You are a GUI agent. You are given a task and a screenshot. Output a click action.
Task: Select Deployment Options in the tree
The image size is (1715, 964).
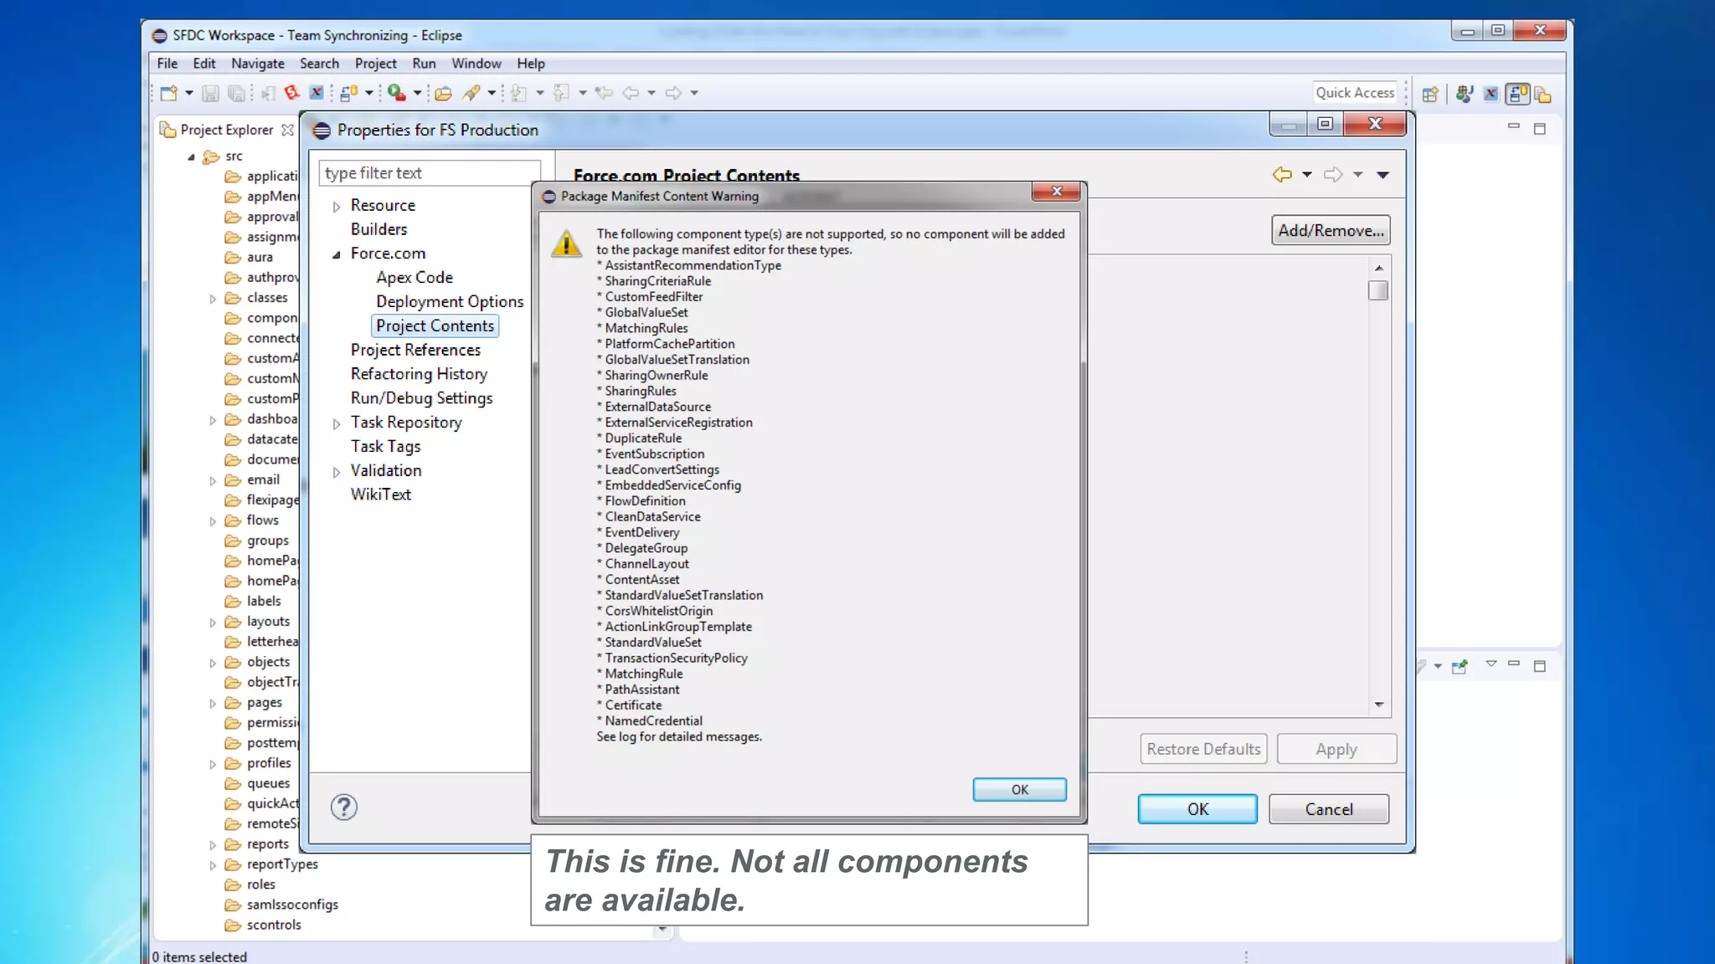pos(450,302)
